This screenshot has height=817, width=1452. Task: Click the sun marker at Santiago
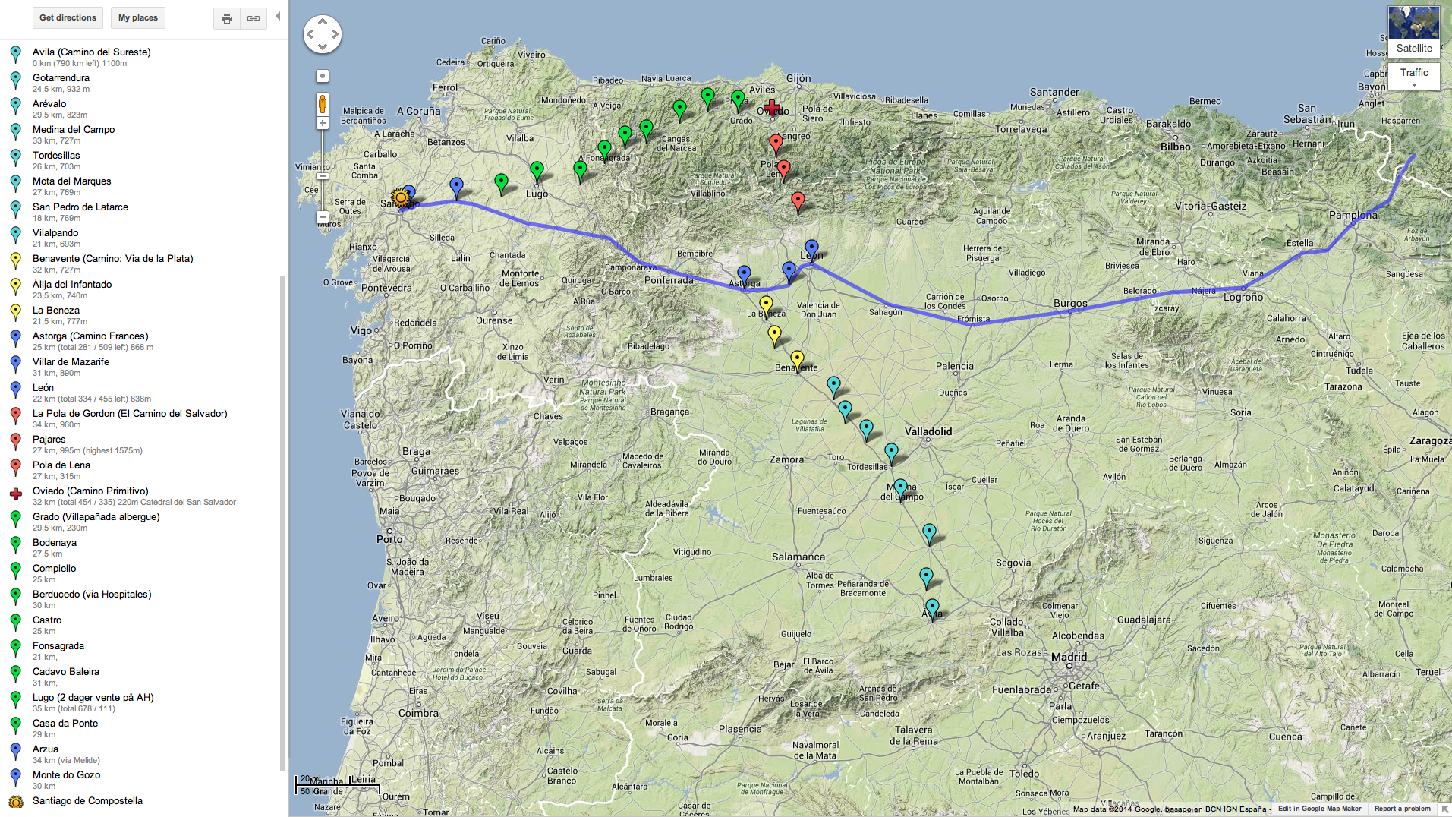click(x=400, y=198)
